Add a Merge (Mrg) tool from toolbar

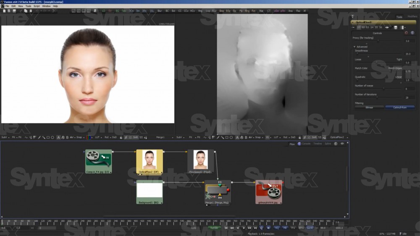click(x=200, y=10)
